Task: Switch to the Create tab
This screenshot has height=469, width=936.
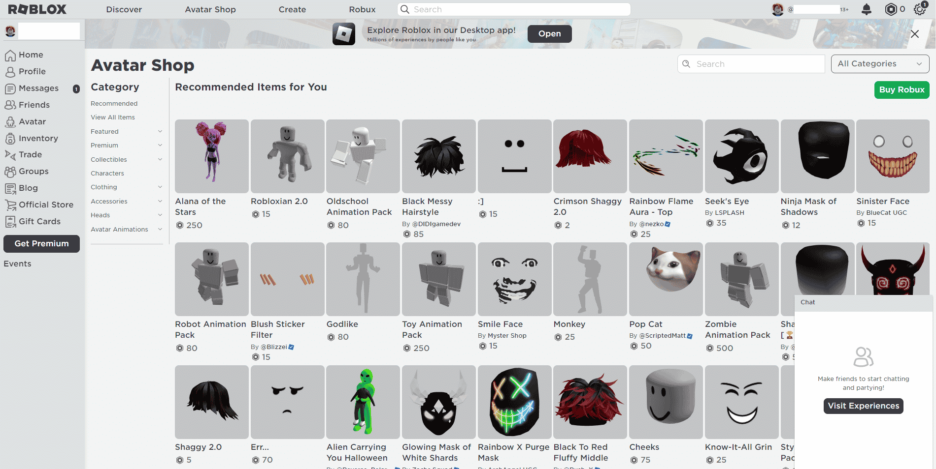Action: pos(292,9)
